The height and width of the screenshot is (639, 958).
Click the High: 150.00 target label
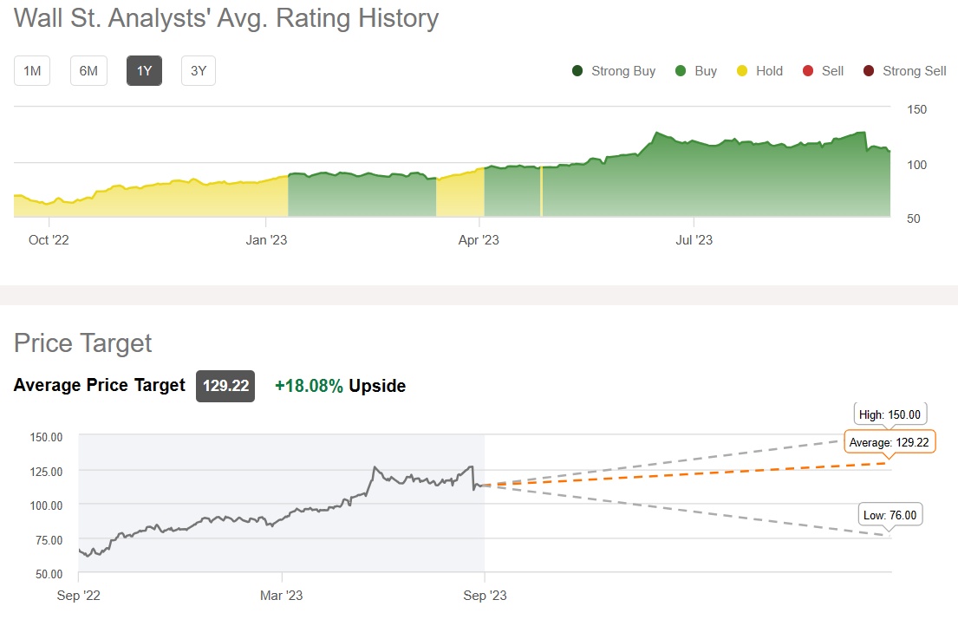891,414
